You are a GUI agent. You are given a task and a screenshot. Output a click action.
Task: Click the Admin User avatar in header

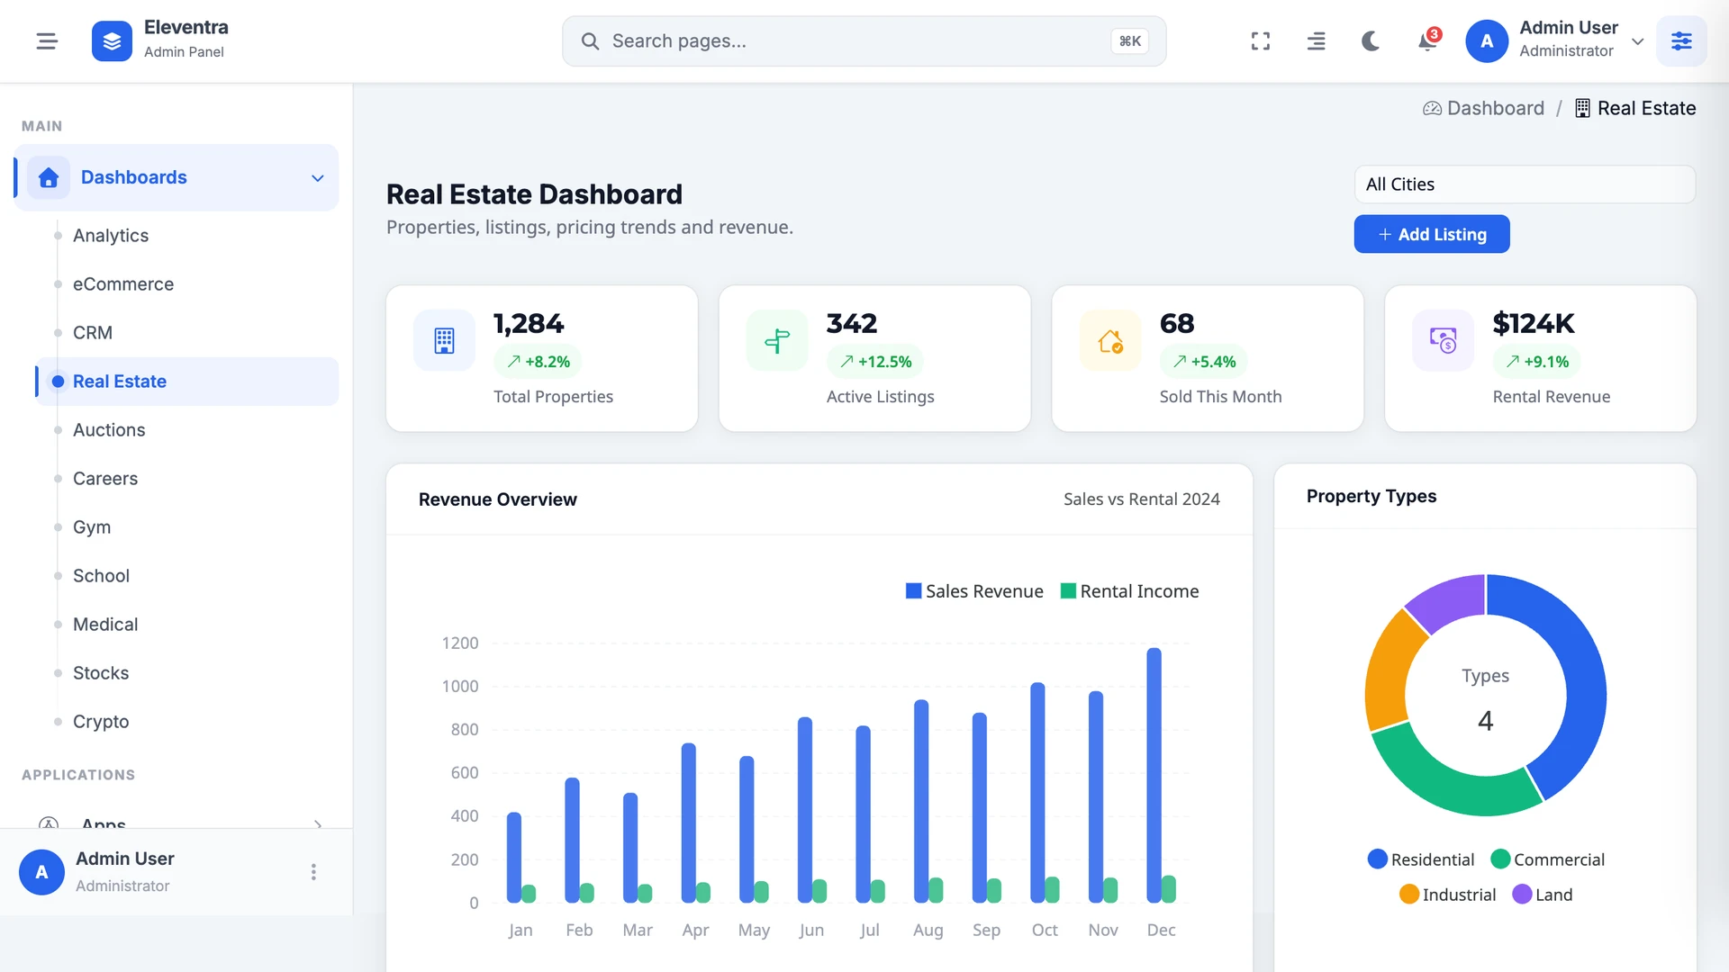point(1487,41)
